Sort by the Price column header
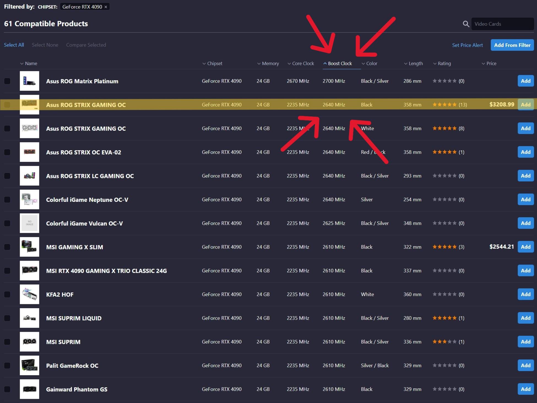 pyautogui.click(x=491, y=63)
